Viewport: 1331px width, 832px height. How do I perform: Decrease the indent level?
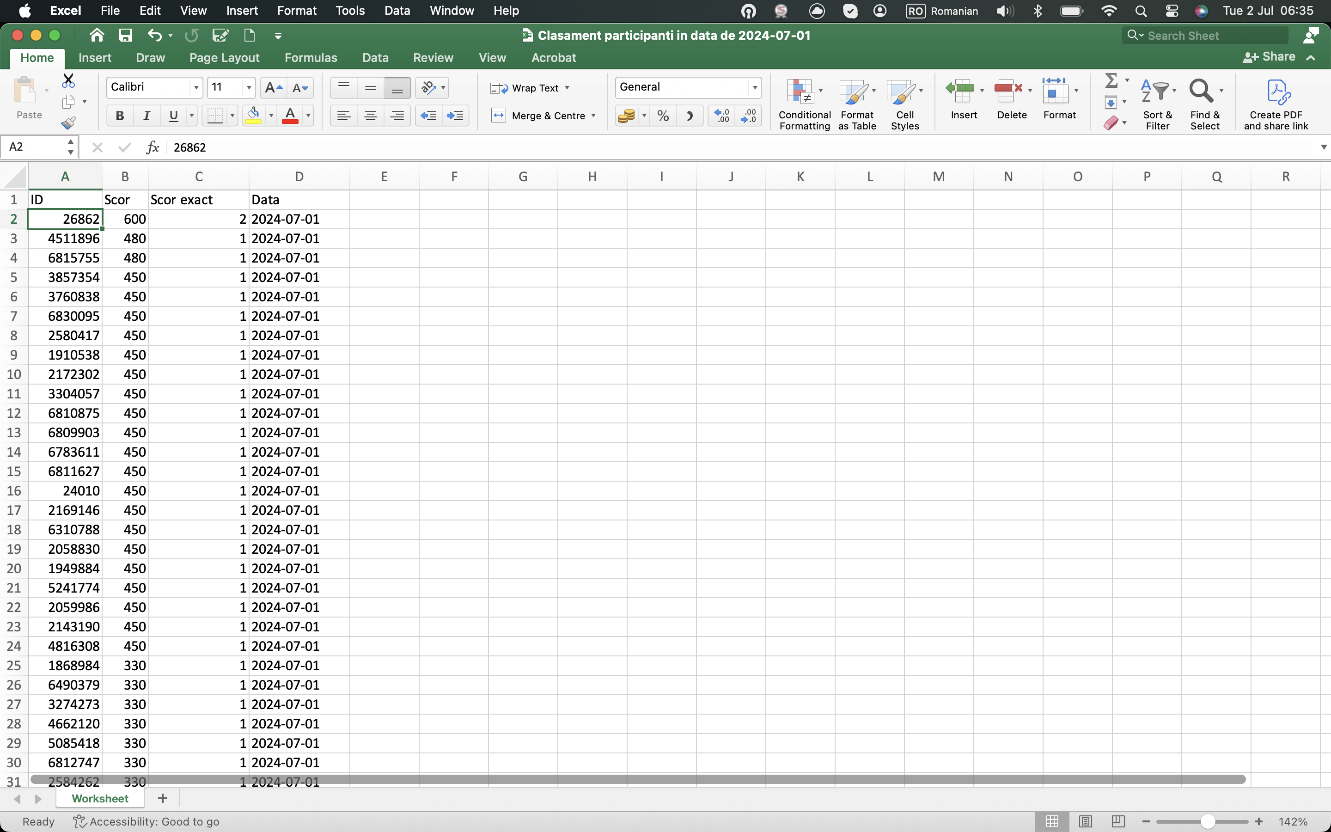[428, 116]
